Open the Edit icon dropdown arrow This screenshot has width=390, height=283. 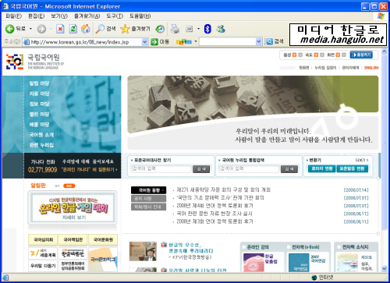click(198, 29)
